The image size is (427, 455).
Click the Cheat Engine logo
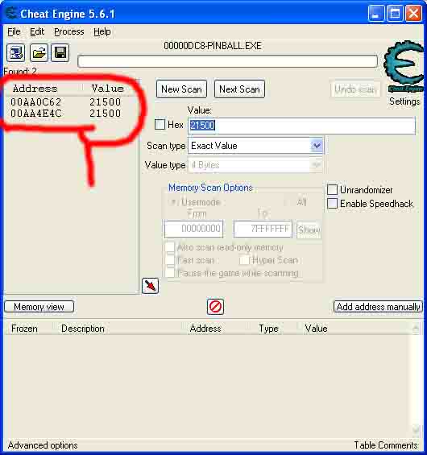point(404,66)
